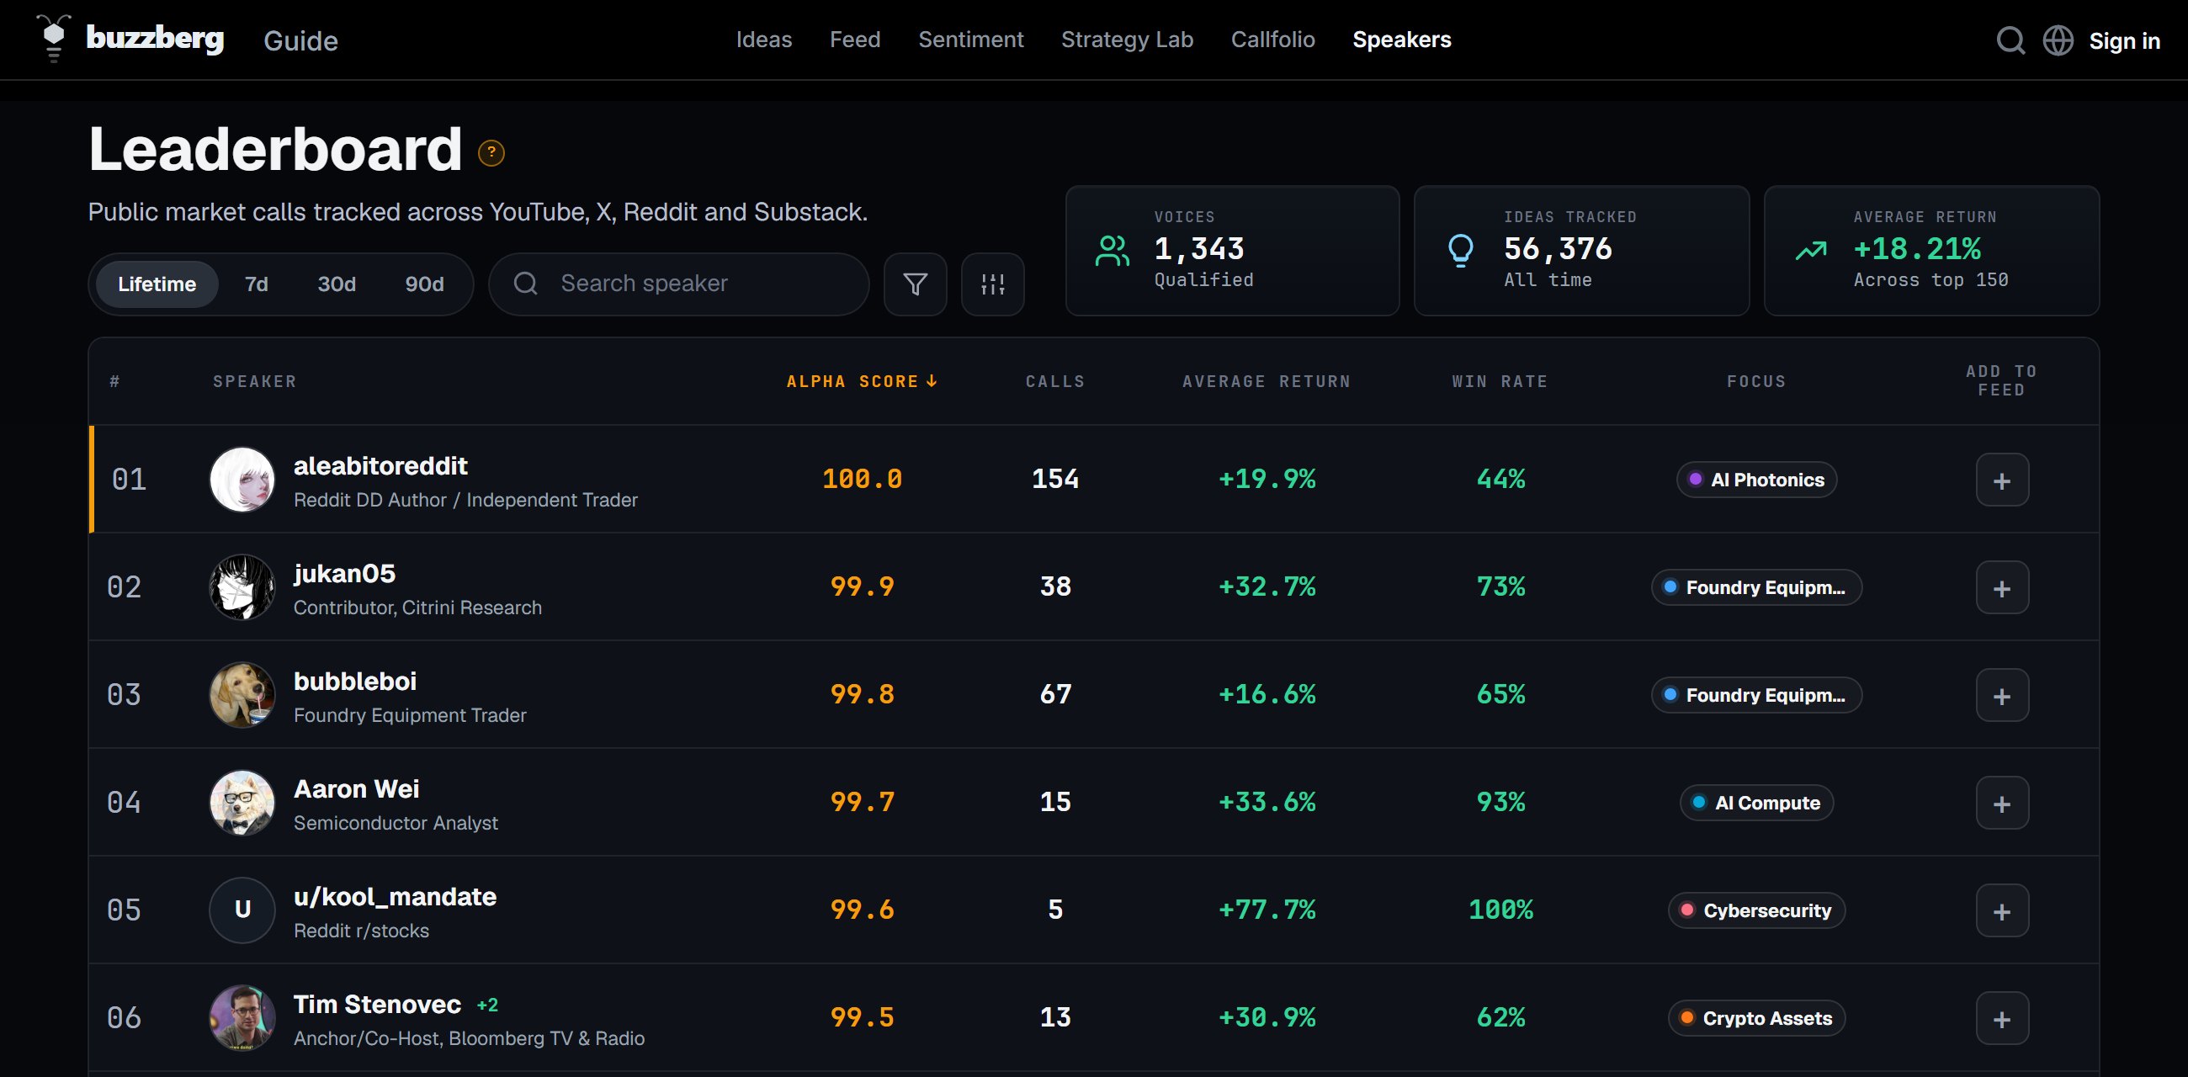Click aleabitoreddit's avatar image

tap(242, 480)
